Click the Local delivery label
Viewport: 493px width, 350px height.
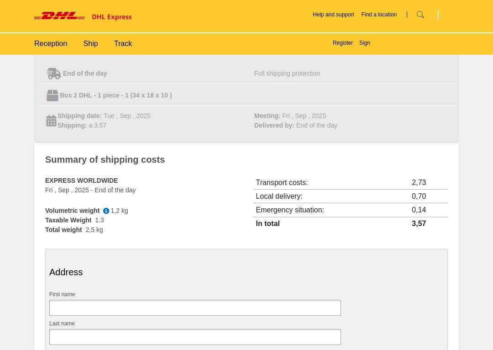pyautogui.click(x=279, y=196)
